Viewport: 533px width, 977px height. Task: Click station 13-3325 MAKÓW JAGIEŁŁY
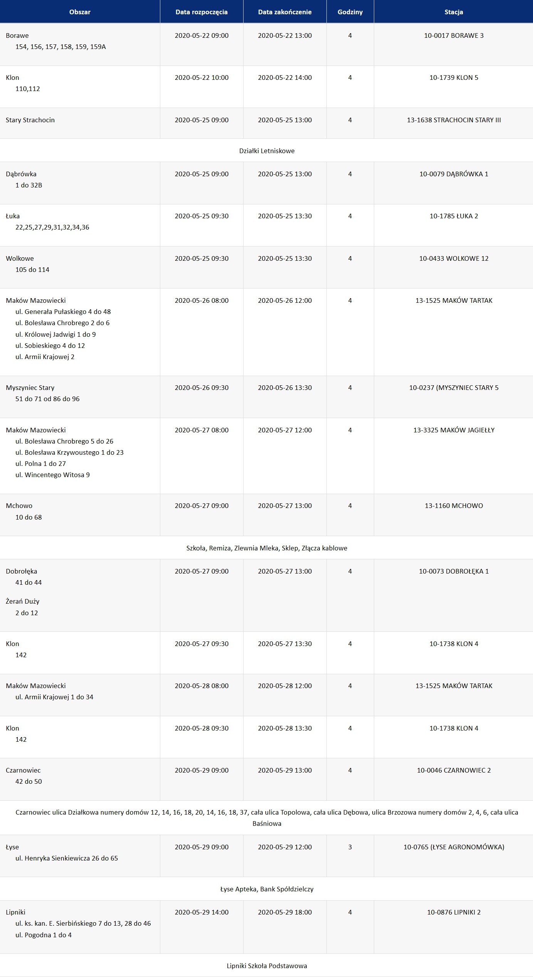454,430
